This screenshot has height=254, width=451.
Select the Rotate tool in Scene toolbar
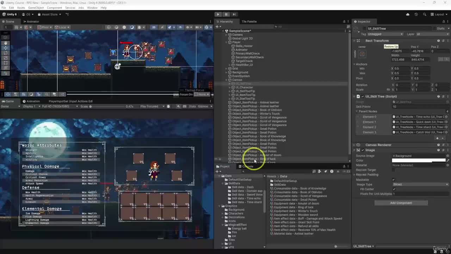[6, 53]
